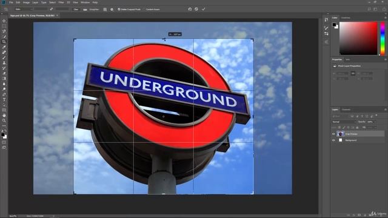Reset the crop box with the reset arrow

point(190,9)
